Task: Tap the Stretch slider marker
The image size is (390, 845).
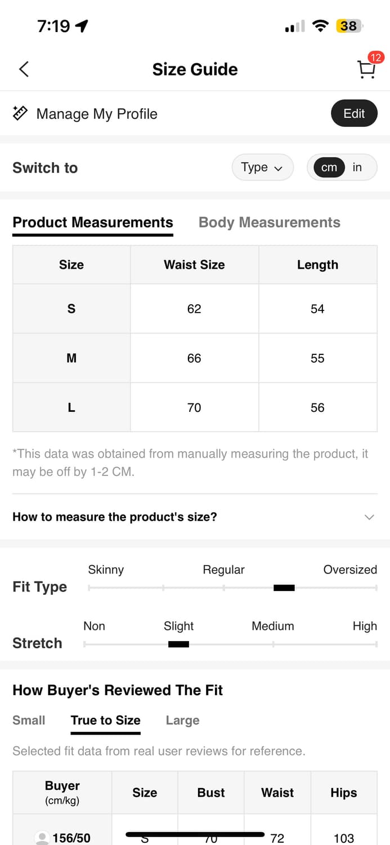Action: (178, 644)
